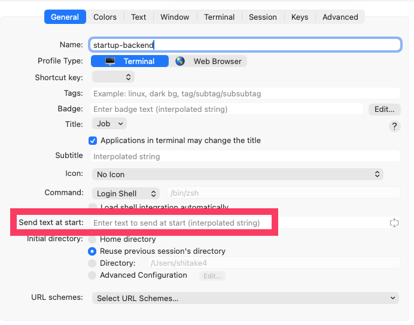Toggle Load shell integration automatically checkbox
The height and width of the screenshot is (325, 414).
click(x=93, y=206)
